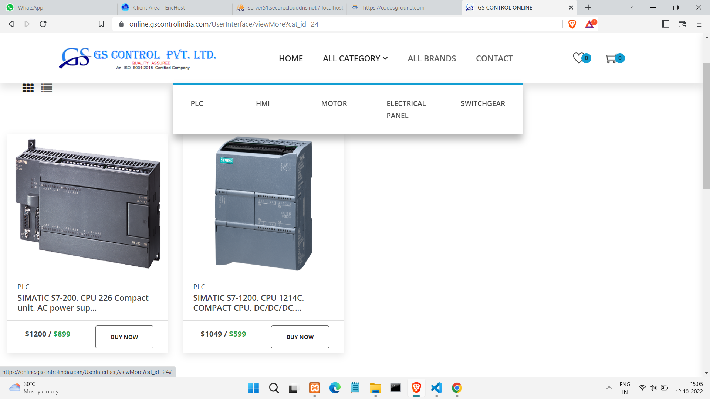Open the browser hamburger menu
Screen dimensions: 710x399
(x=699, y=24)
